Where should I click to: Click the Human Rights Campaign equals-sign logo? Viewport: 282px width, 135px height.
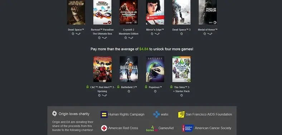[x=104, y=115]
